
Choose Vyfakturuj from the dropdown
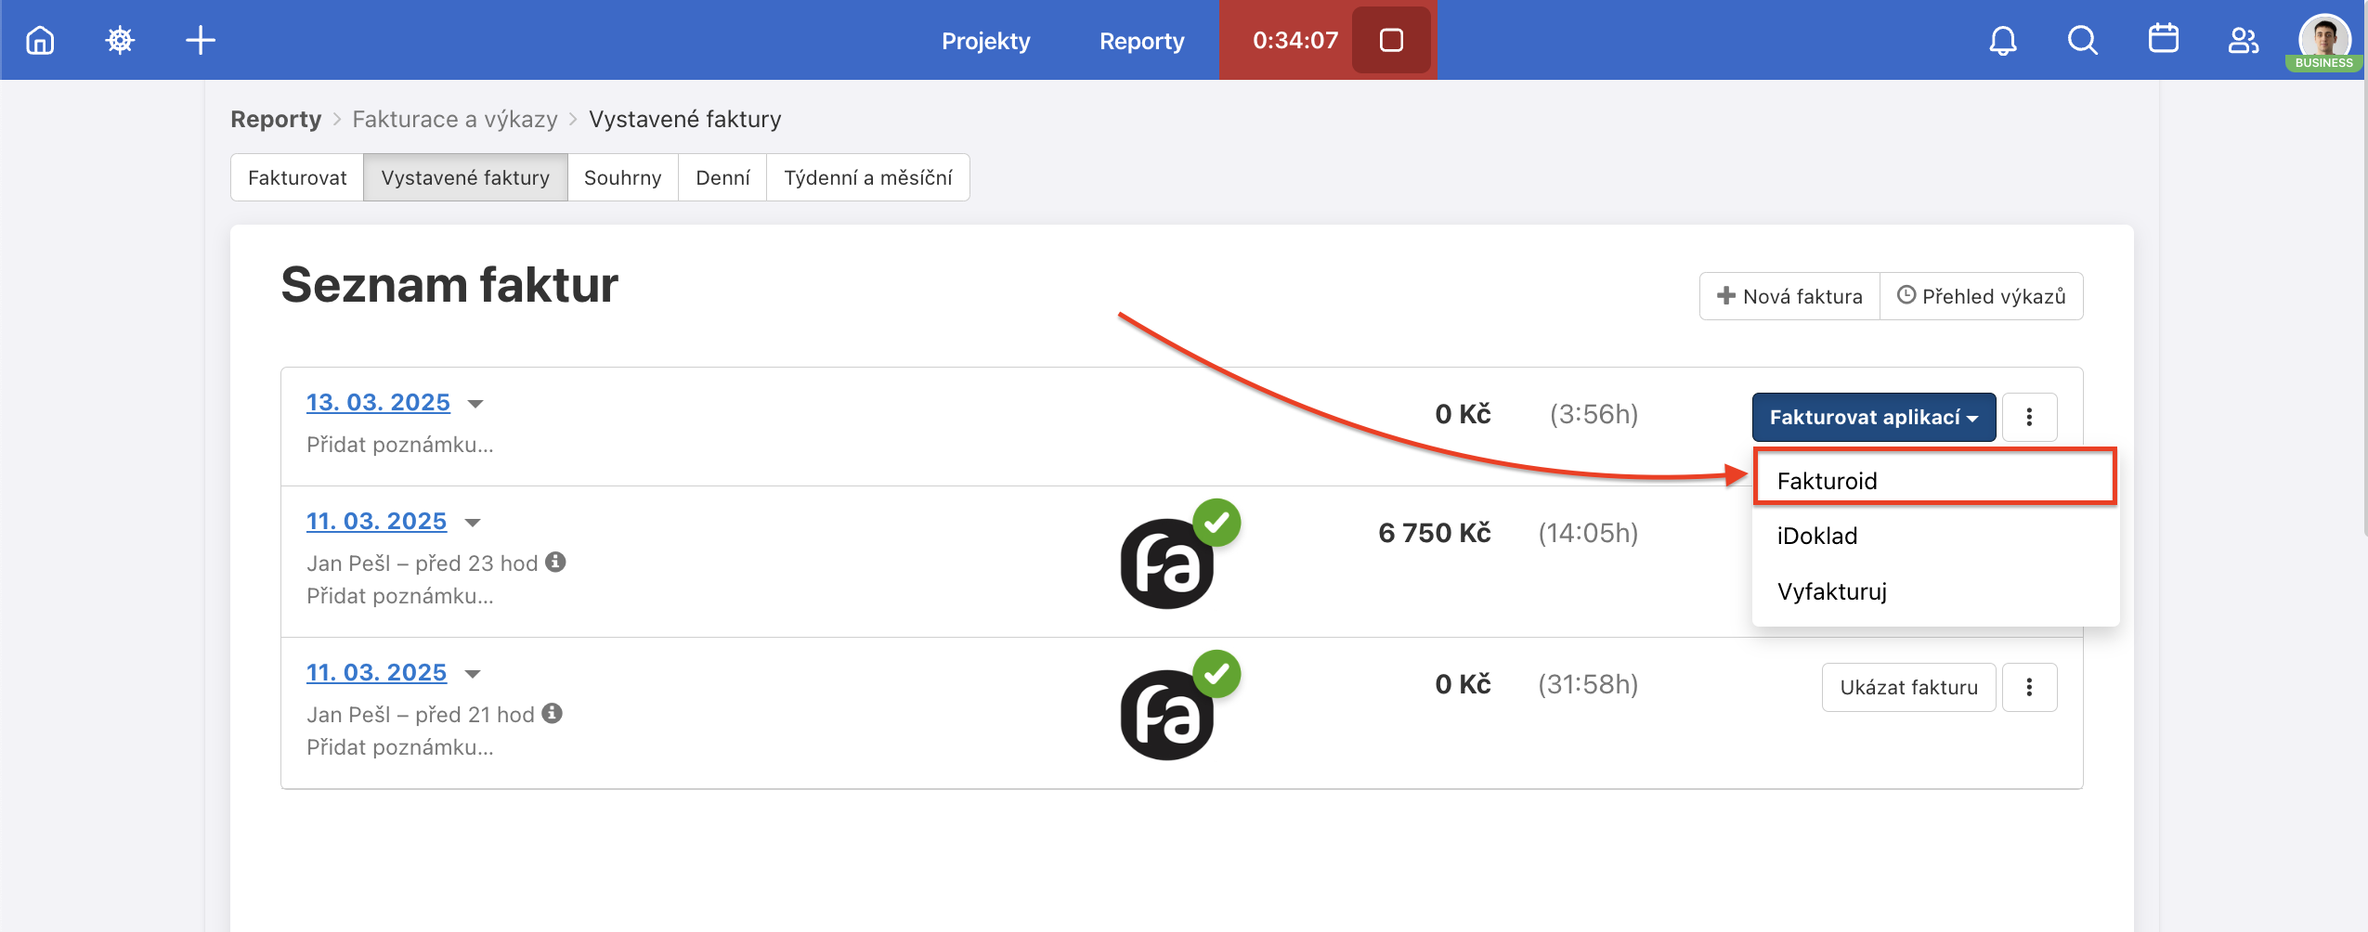point(1935,591)
